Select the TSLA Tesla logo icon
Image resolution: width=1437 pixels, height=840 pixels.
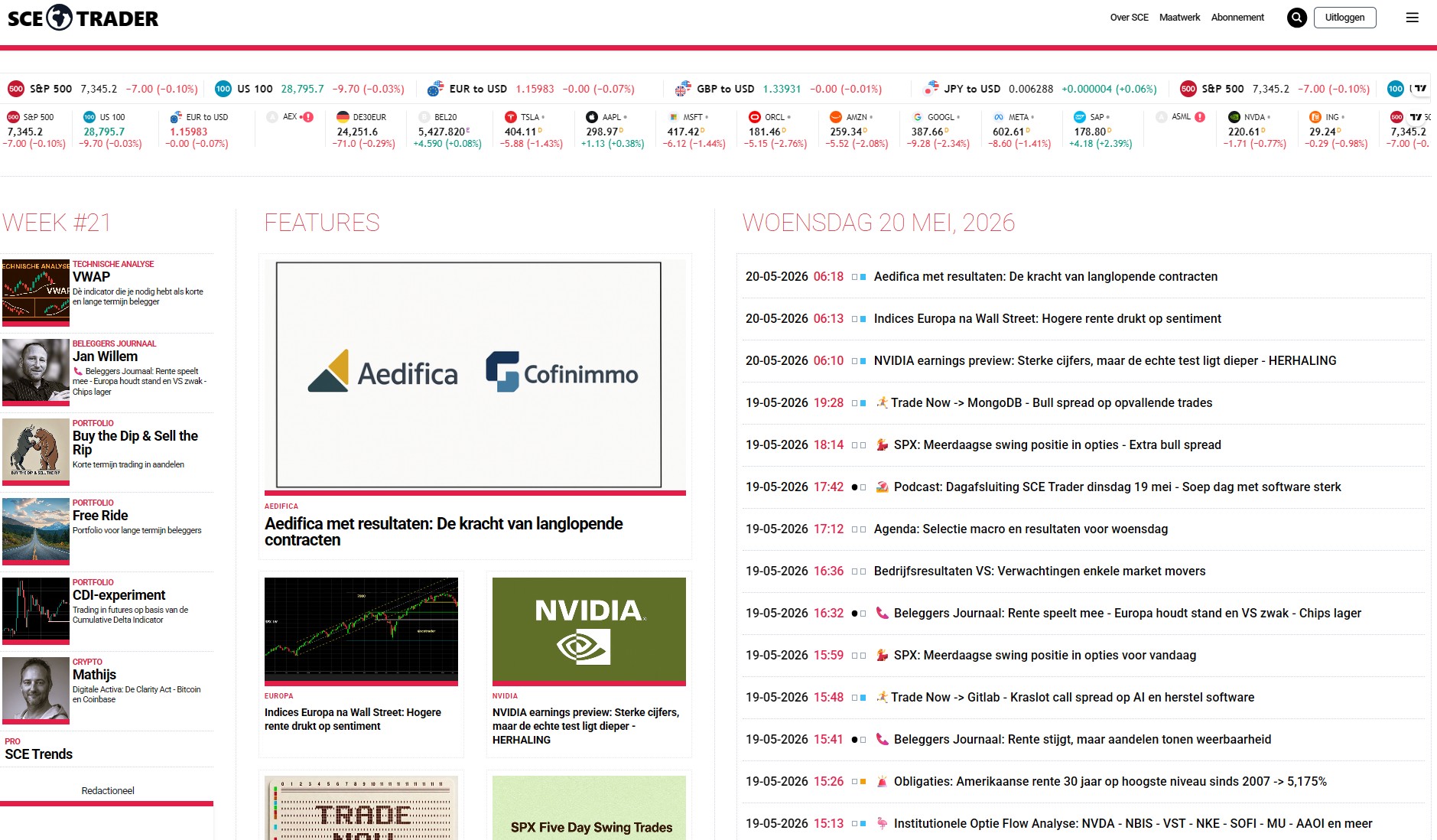click(x=511, y=117)
